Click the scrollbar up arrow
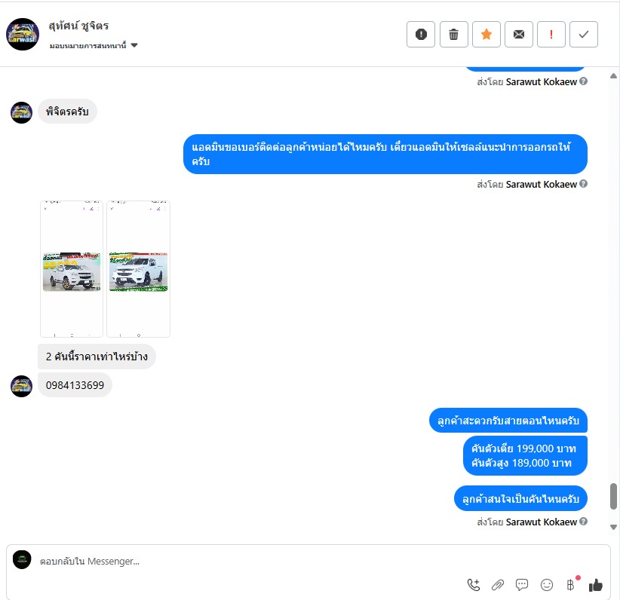The height and width of the screenshot is (600, 620). click(x=613, y=76)
